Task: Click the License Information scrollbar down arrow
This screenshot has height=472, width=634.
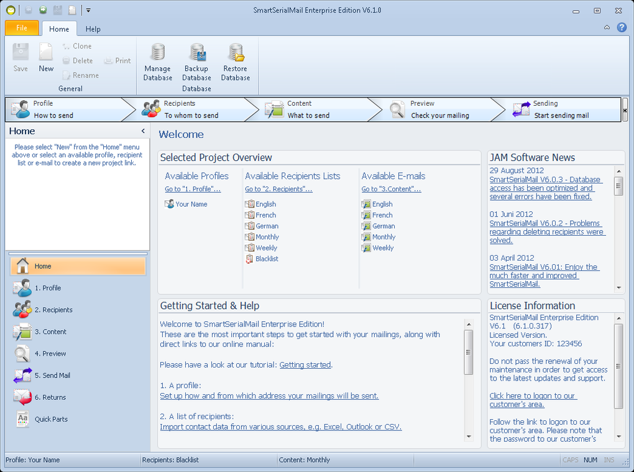Action: 618,437
